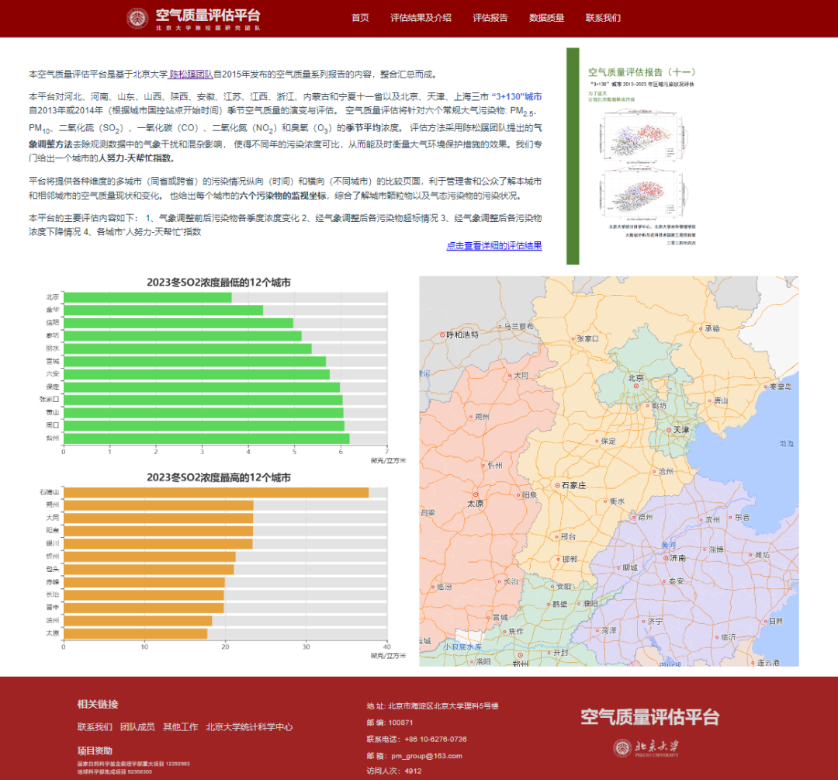Click the 北京 city marker on map

tap(637, 387)
